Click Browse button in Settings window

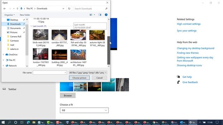click(x=68, y=95)
